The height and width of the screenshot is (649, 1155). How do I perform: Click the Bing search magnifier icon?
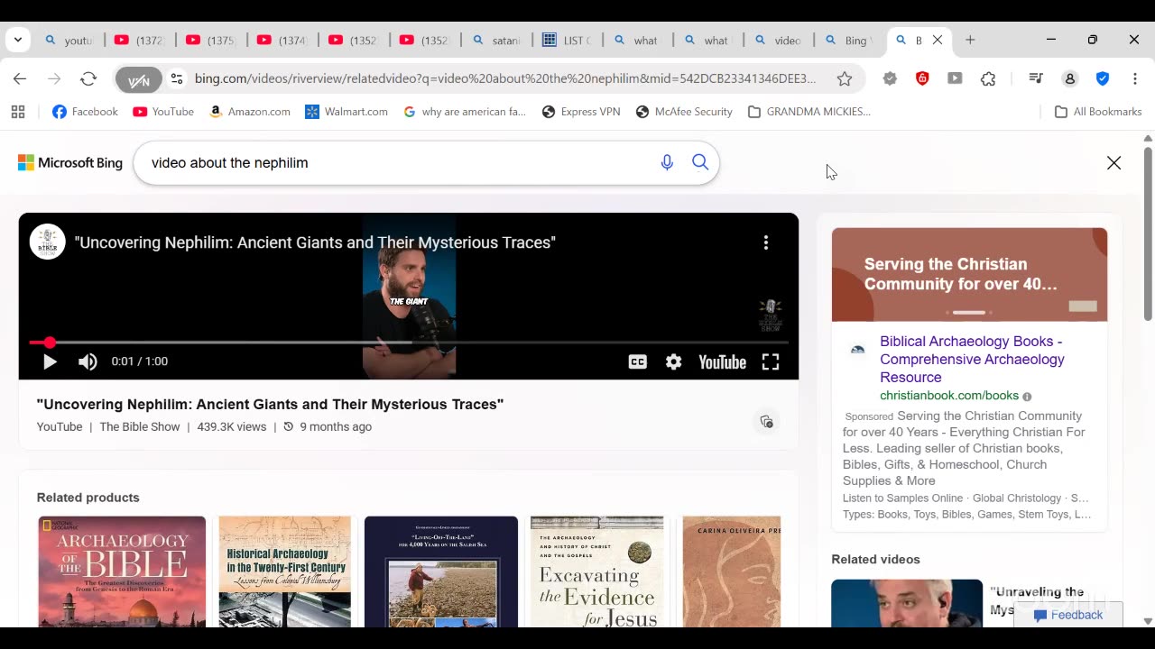(x=700, y=162)
